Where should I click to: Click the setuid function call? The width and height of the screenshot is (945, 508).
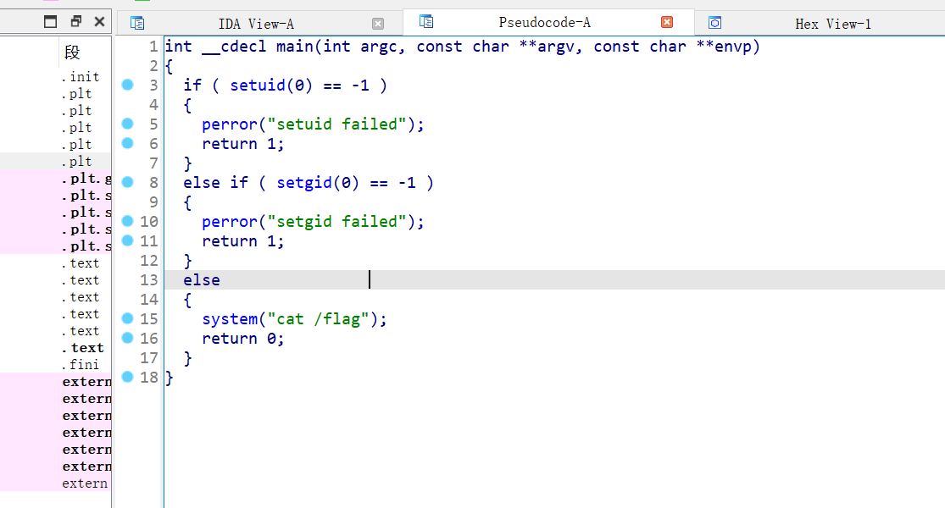257,86
